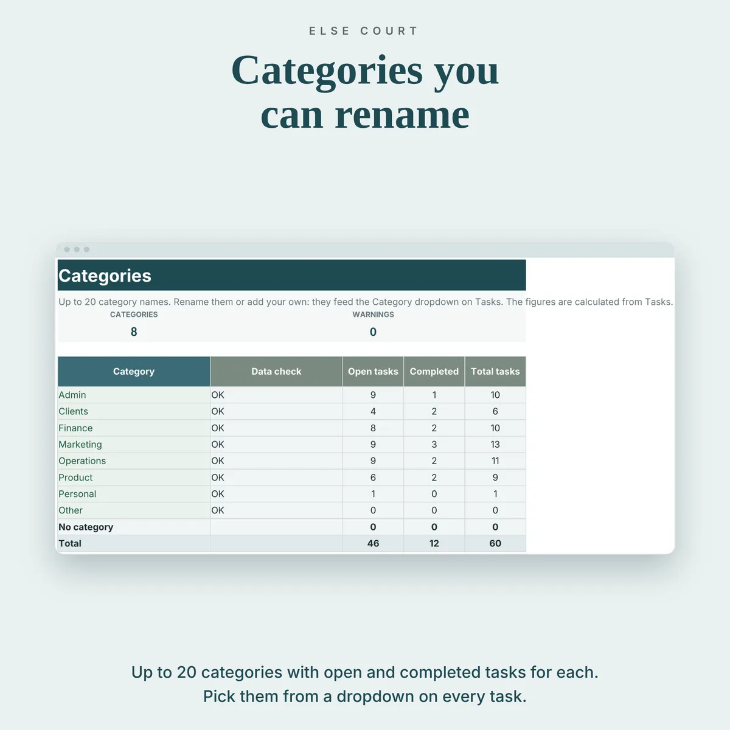Click the Categories sheet title banner
This screenshot has height=730, width=730.
(x=291, y=276)
